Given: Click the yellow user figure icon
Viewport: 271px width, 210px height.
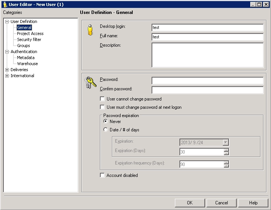Looking at the screenshot, I should click(x=90, y=30).
